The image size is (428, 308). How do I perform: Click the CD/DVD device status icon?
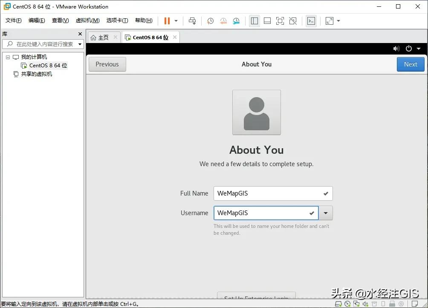[348, 304]
